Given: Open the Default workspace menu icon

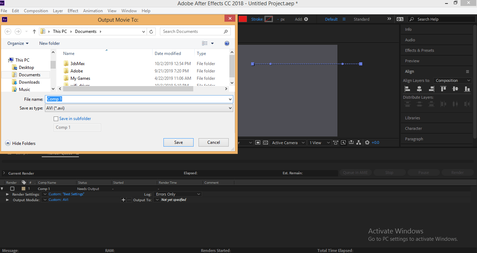Looking at the screenshot, I should pos(344,19).
